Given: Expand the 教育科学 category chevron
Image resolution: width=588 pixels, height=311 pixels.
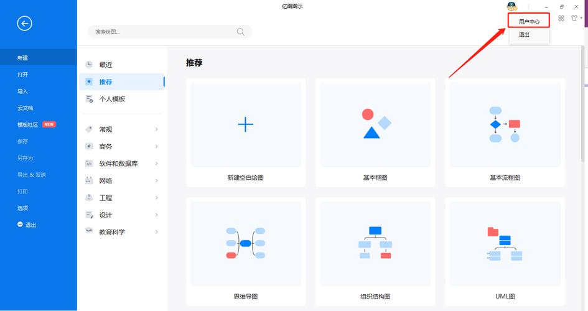Looking at the screenshot, I should pyautogui.click(x=156, y=232).
